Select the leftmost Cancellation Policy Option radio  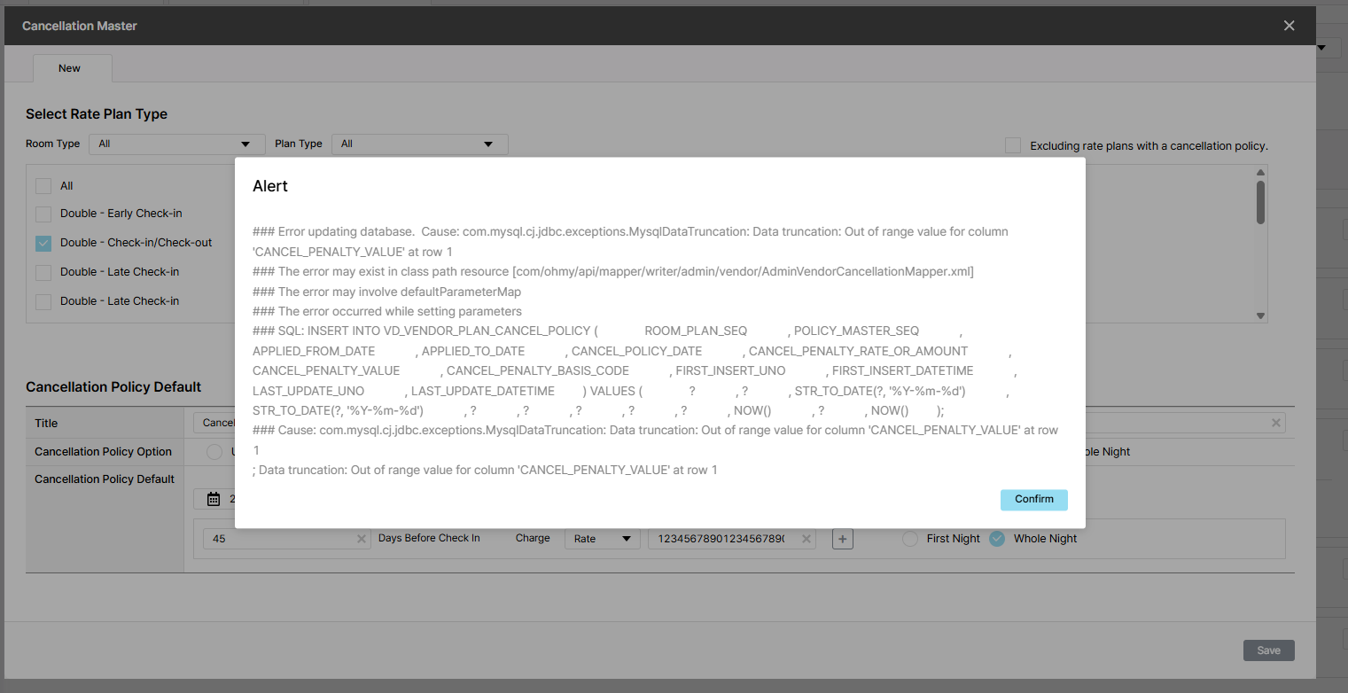click(214, 452)
